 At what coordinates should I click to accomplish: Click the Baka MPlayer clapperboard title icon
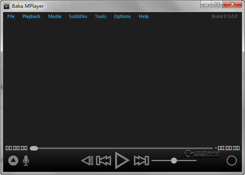point(7,6)
